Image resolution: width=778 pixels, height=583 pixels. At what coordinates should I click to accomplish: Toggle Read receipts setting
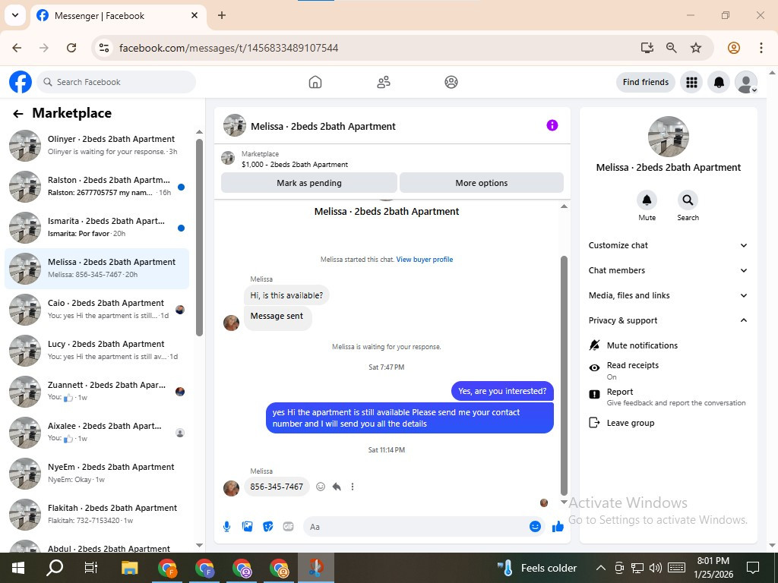point(667,370)
